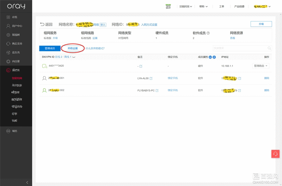Edit remark for 4401****3420 row

click(x=141, y=66)
